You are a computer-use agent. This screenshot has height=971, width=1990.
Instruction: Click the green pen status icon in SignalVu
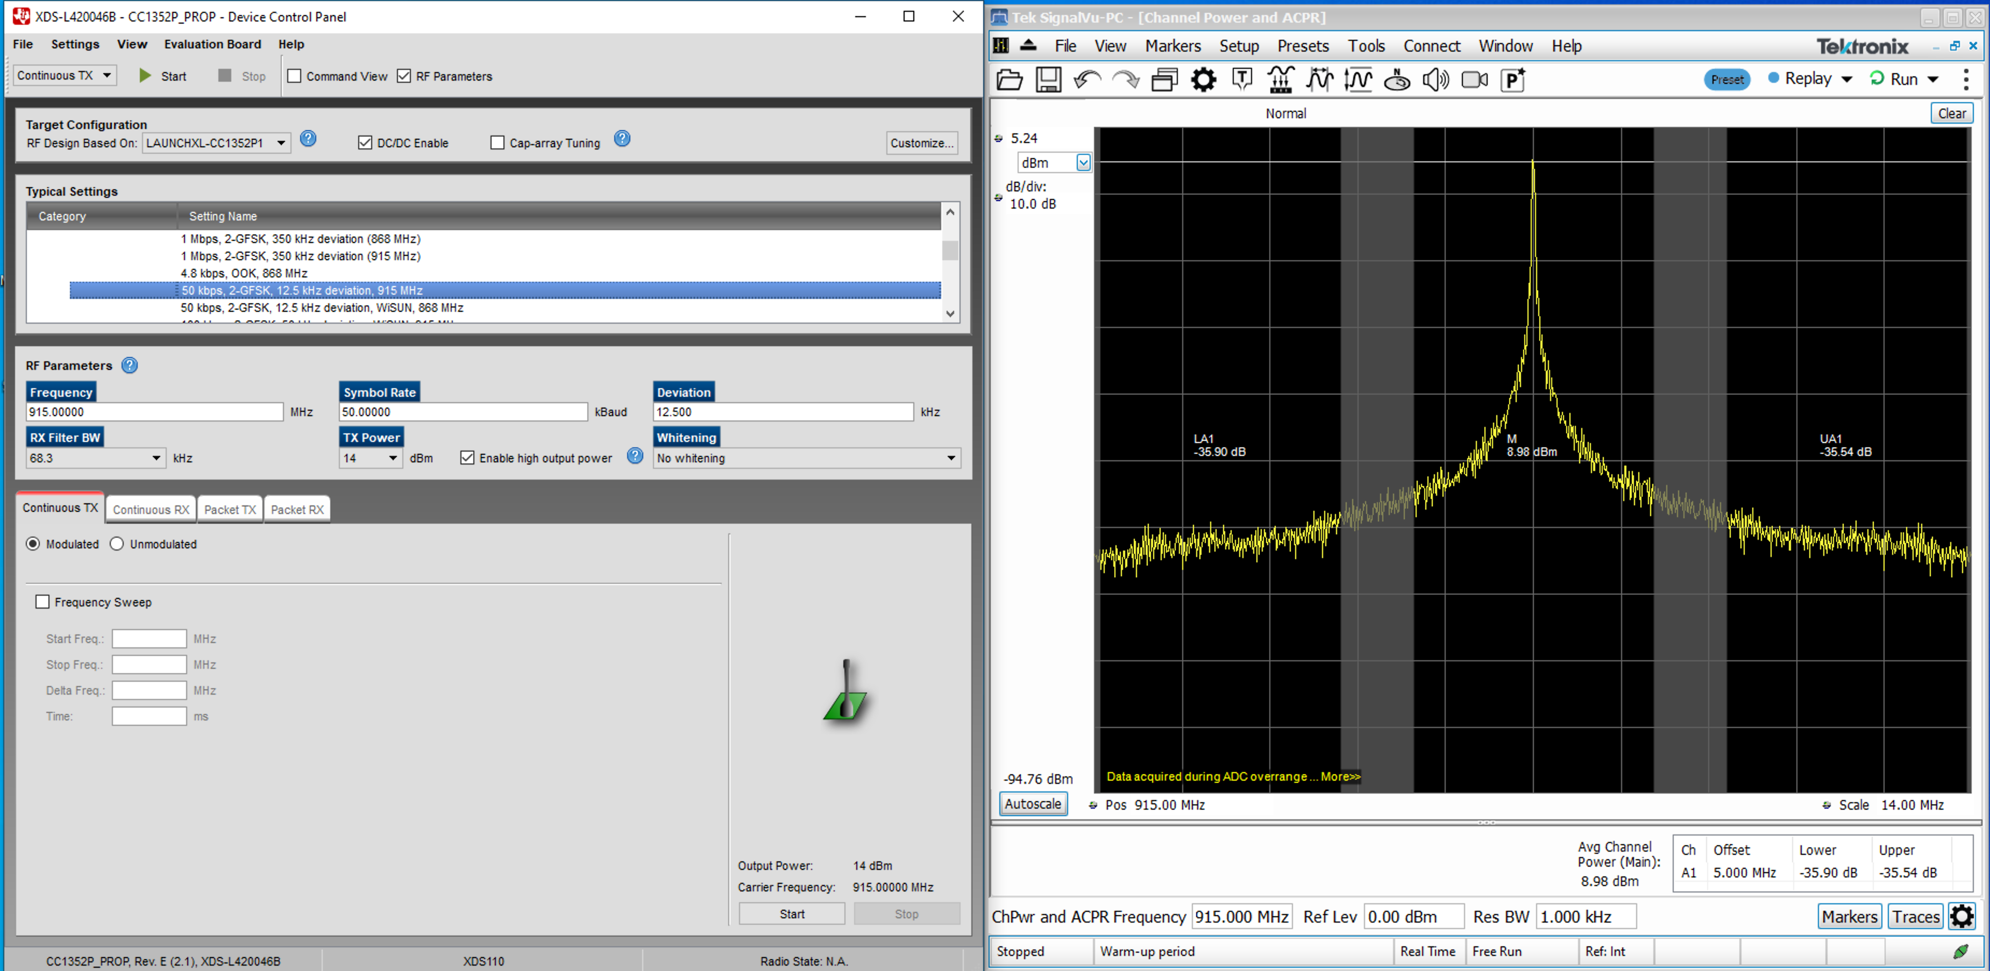[x=1960, y=951]
